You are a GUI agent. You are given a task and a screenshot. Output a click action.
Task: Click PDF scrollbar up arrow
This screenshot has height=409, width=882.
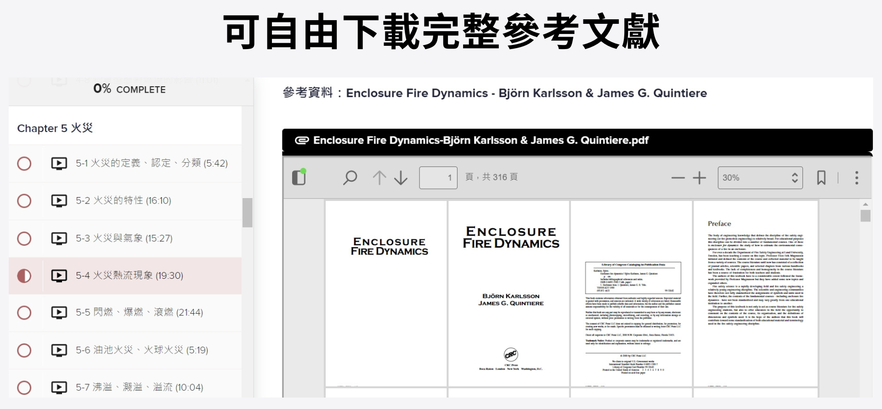coord(865,204)
